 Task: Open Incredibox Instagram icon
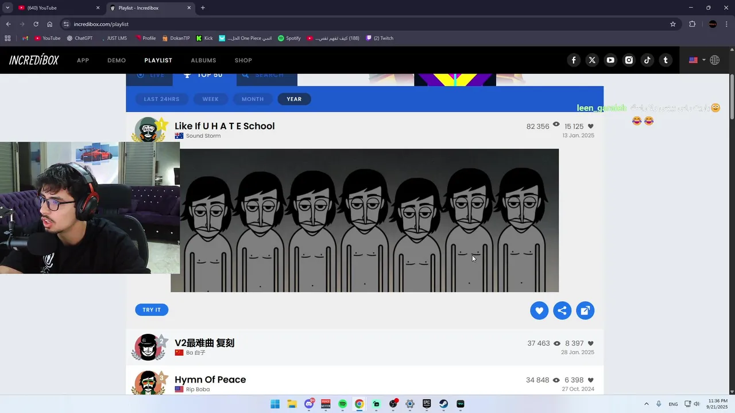[629, 60]
